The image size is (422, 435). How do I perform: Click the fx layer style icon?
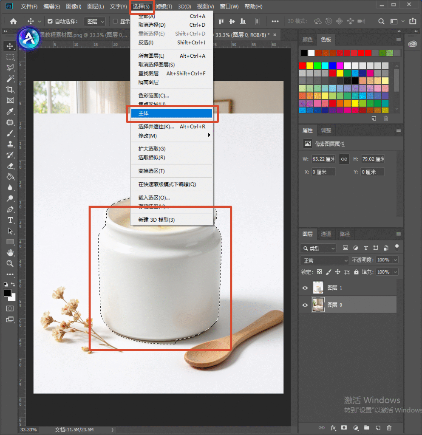point(333,428)
